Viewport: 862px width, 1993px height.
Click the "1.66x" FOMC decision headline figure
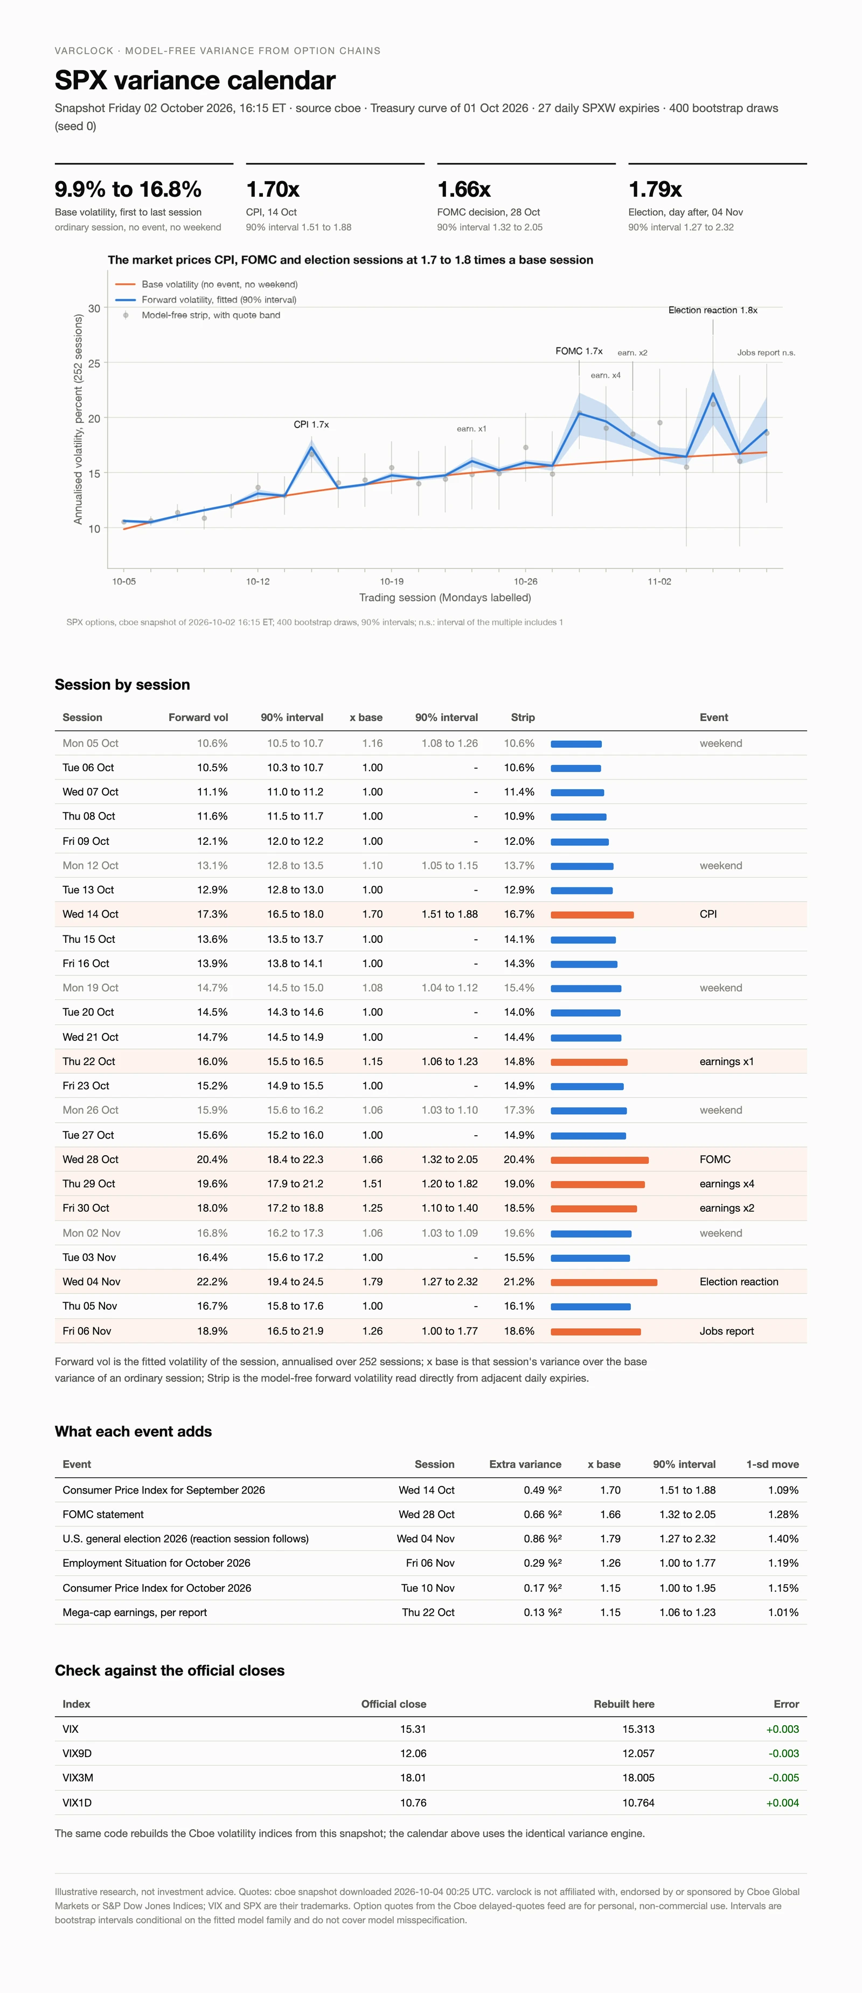coord(464,189)
